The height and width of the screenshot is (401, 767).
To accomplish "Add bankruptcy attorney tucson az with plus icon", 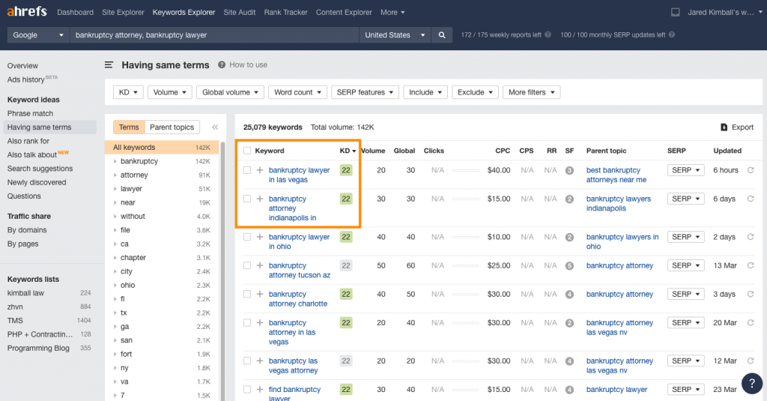I will click(x=260, y=265).
